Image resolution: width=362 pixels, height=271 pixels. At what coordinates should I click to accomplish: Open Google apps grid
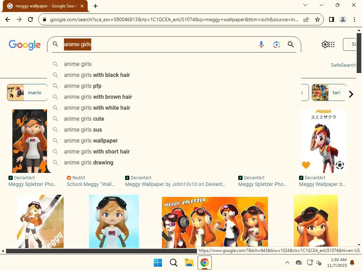(332, 44)
